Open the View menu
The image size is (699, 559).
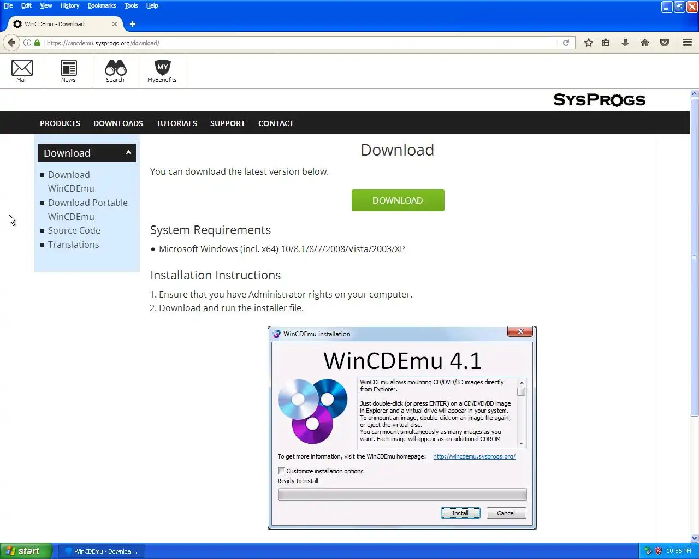pyautogui.click(x=46, y=5)
